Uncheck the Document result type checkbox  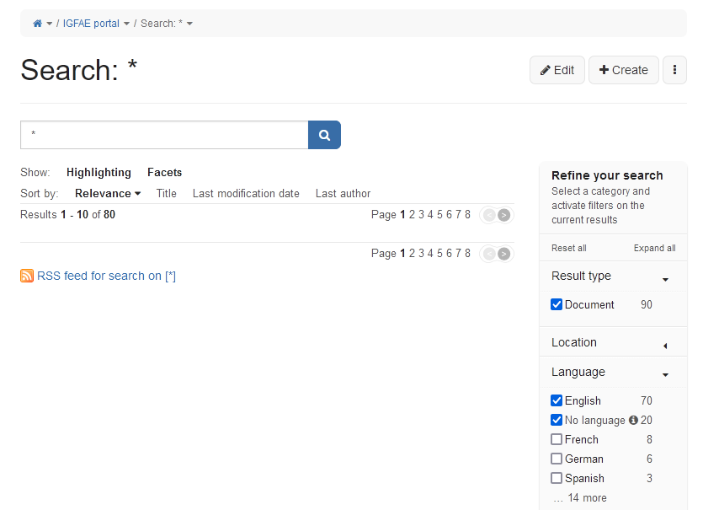click(x=557, y=304)
